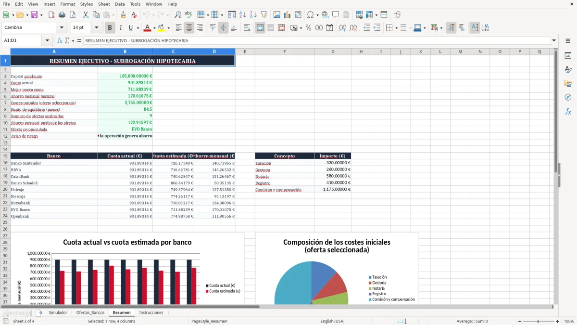Open the special character Omega icon
Screen dimensions: 577x325
coord(310,15)
